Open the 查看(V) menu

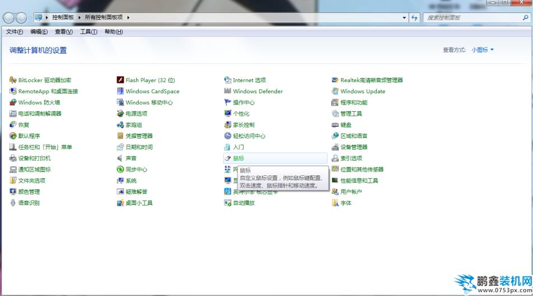click(x=64, y=31)
